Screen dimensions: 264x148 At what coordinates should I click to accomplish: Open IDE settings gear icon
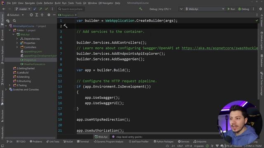pyautogui.click(x=260, y=9)
